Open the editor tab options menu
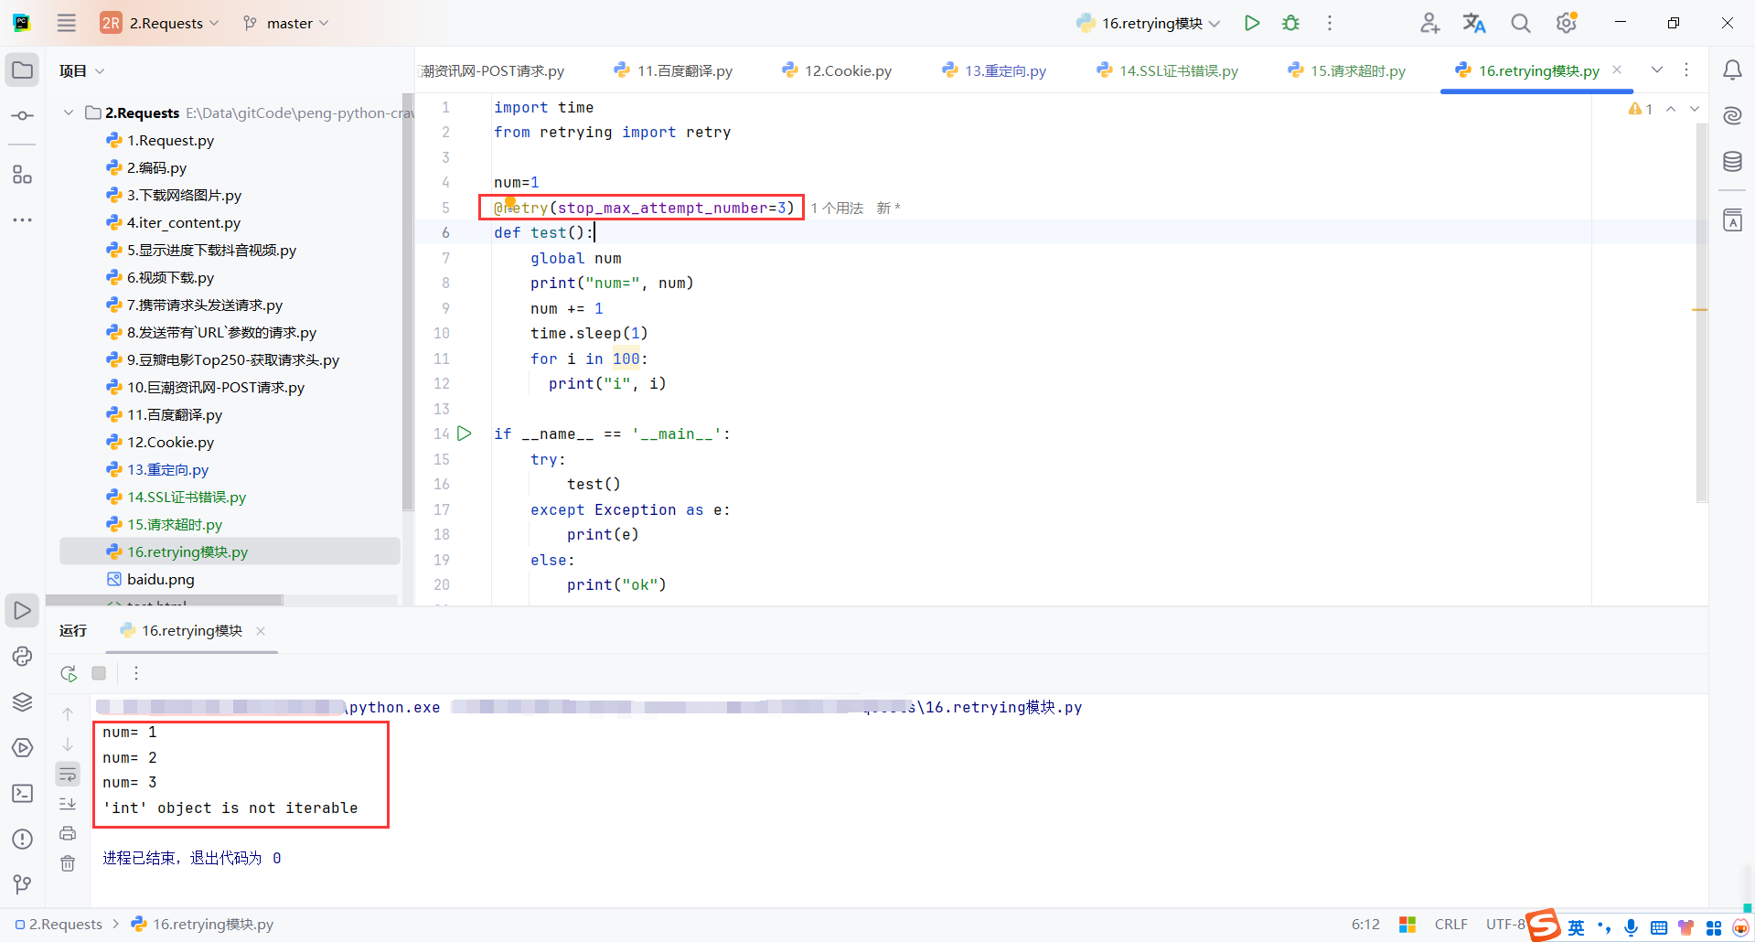 [x=1686, y=70]
